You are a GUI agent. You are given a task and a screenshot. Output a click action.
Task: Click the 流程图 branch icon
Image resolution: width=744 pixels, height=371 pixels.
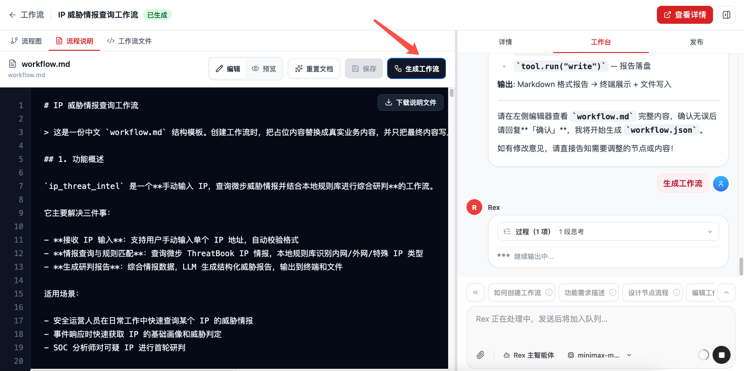coord(14,41)
